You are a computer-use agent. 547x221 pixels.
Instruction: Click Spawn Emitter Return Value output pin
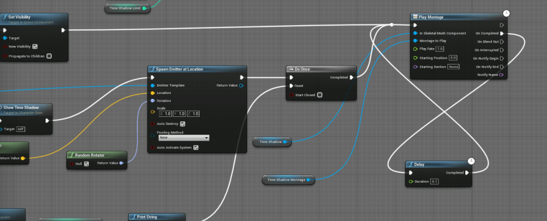coord(241,85)
